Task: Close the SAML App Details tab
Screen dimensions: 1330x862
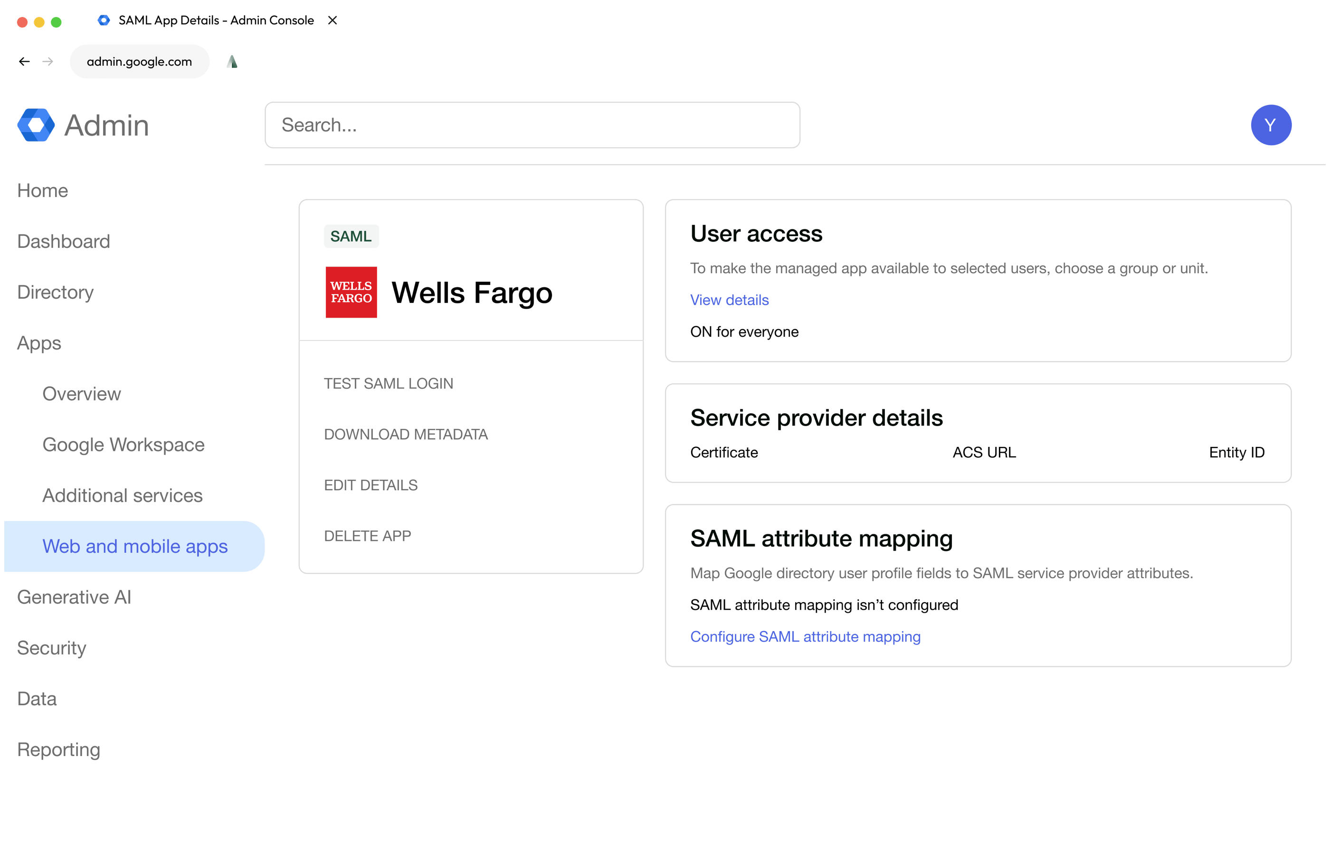Action: point(332,20)
